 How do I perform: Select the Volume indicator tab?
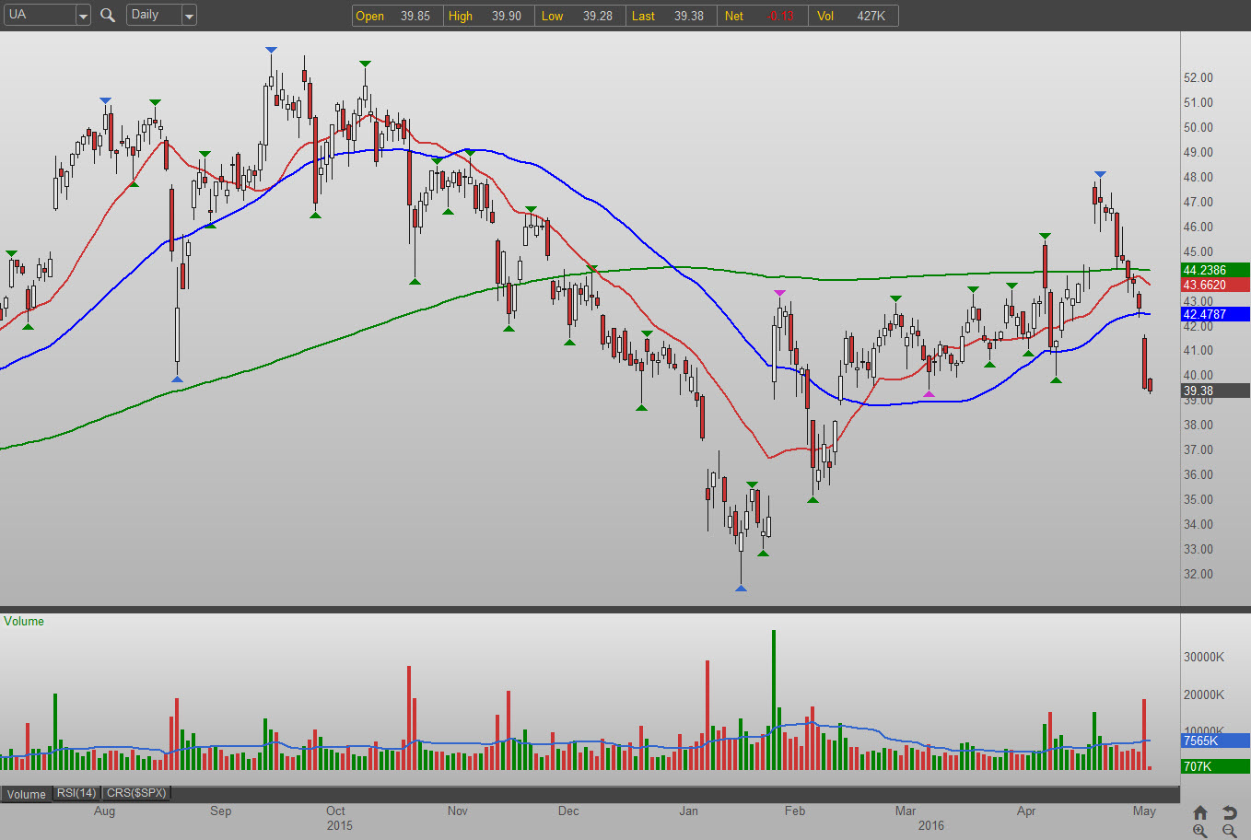point(27,794)
